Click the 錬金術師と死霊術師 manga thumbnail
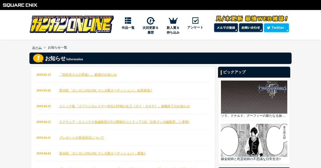Viewport: 321px width, 168px height. click(x=254, y=140)
